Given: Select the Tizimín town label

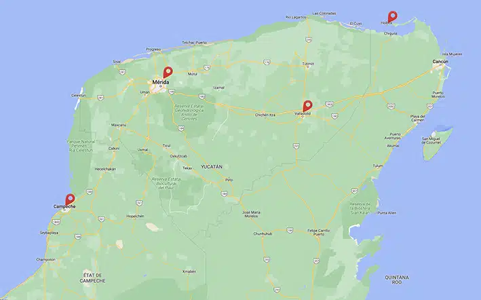Looking at the screenshot, I should tap(309, 64).
